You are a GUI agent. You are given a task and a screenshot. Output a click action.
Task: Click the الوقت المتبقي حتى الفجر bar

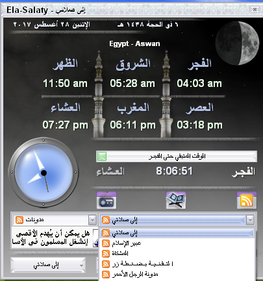click(177, 156)
